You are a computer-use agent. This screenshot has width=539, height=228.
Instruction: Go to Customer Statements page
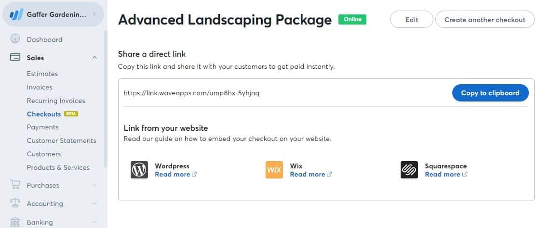point(61,140)
